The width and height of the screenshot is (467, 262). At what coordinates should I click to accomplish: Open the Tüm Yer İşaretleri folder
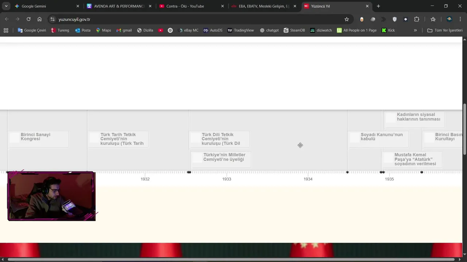pyautogui.click(x=445, y=30)
